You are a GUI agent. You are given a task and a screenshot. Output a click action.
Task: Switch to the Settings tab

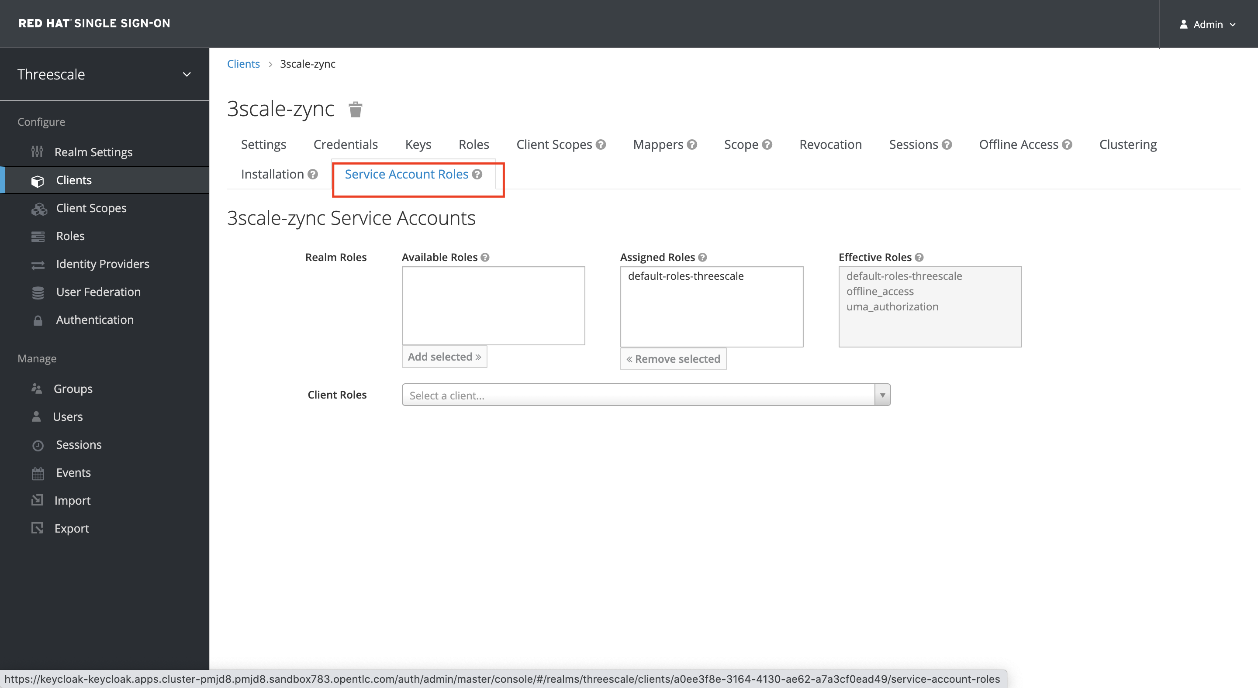pos(264,144)
